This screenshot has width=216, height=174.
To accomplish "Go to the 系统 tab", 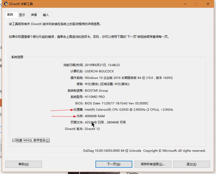I will 10,14.
